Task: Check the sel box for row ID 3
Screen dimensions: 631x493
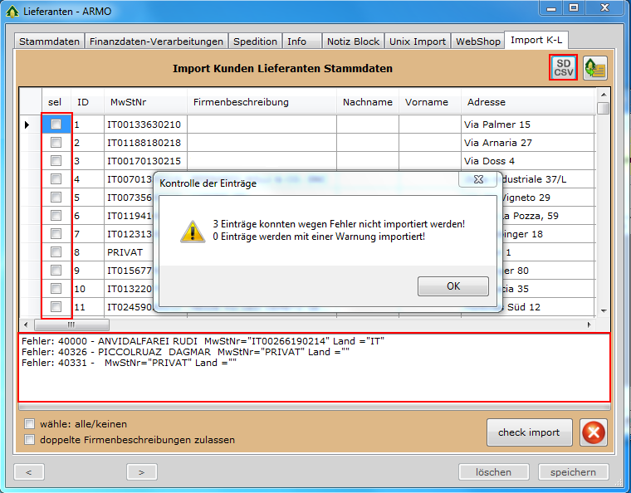Action: tap(56, 160)
